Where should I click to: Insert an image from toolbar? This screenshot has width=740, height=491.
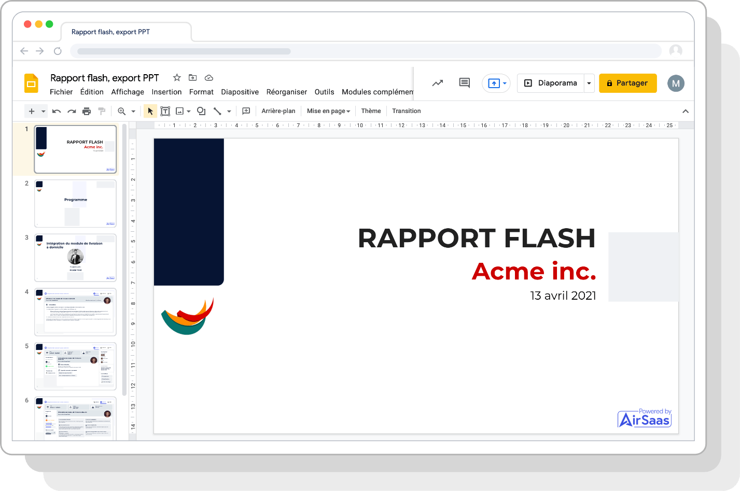(x=179, y=111)
